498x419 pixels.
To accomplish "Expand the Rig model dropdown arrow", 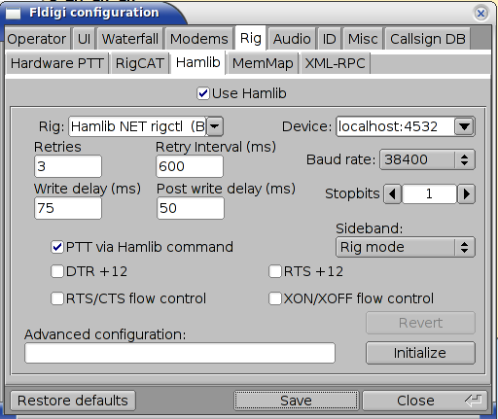I will (x=215, y=126).
